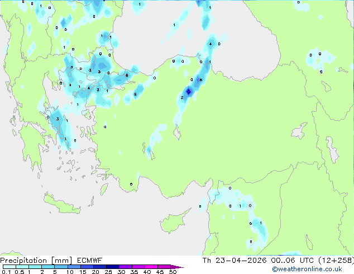Screen dimensions: 354x274
Task: Click the legend value '35'
Action: click(134, 272)
